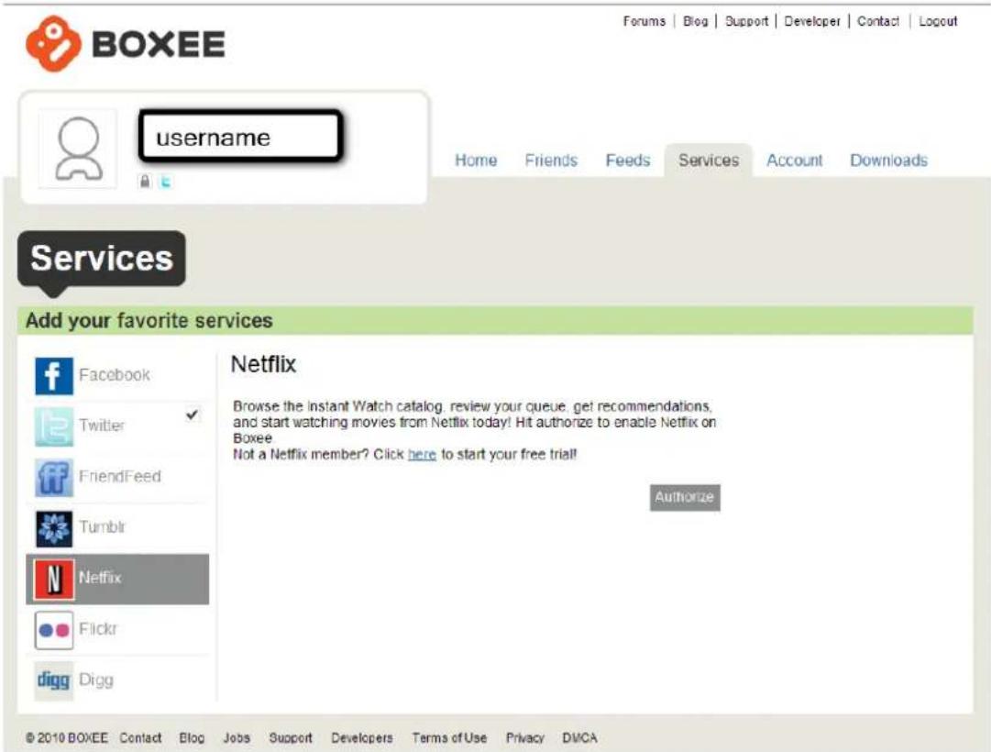Open the Forums link in header
The height and width of the screenshot is (752, 991).
tap(644, 21)
